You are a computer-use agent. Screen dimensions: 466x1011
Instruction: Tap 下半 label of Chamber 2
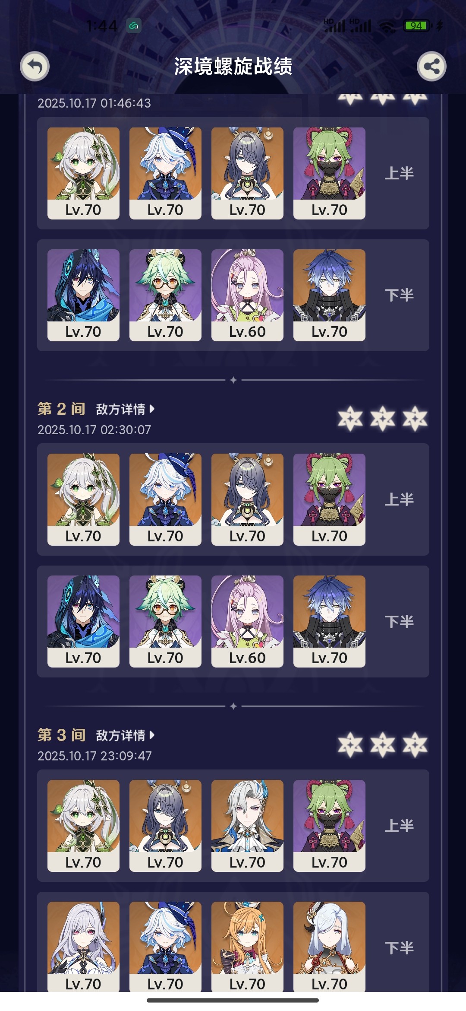coord(399,621)
